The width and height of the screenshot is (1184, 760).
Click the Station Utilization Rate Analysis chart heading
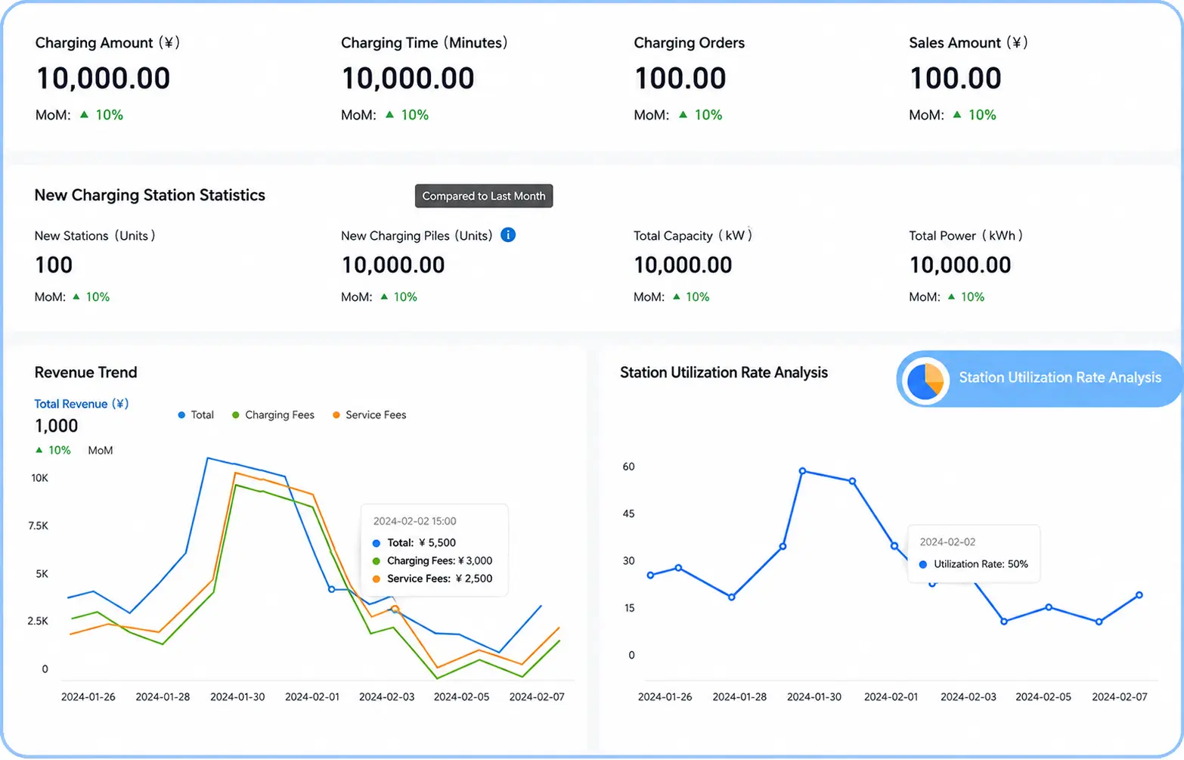tap(724, 372)
